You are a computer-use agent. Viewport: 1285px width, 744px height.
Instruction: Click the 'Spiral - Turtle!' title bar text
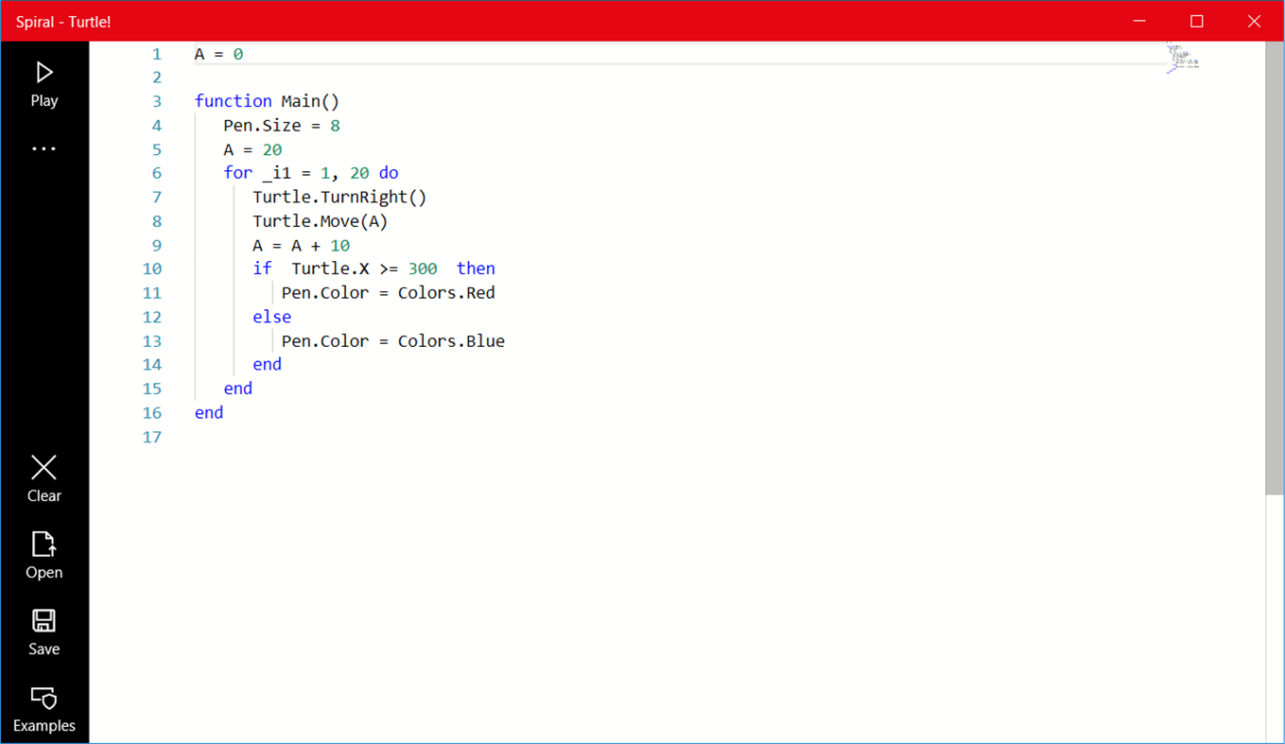click(x=63, y=21)
